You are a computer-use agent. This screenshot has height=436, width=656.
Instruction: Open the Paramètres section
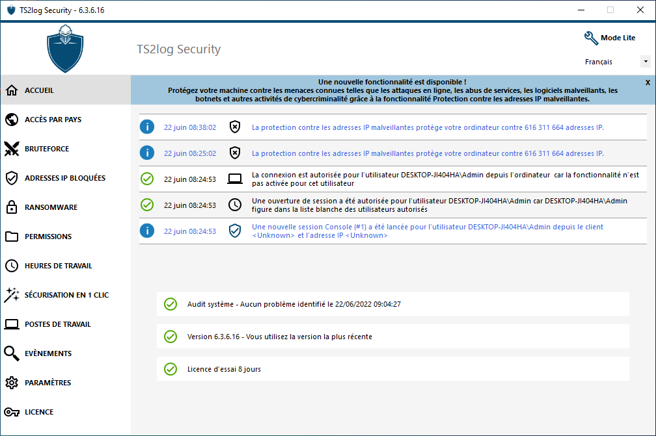coord(66,383)
